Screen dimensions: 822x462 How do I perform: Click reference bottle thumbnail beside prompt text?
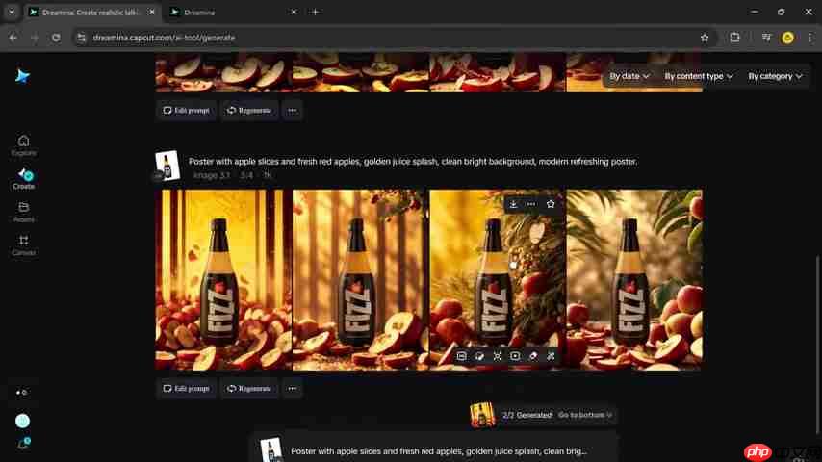point(167,166)
